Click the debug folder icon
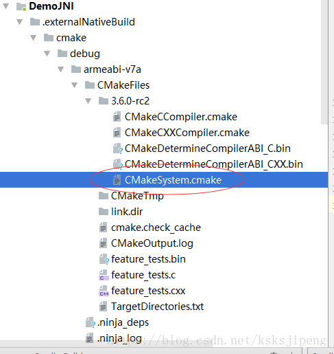The width and height of the screenshot is (334, 354). (62, 54)
